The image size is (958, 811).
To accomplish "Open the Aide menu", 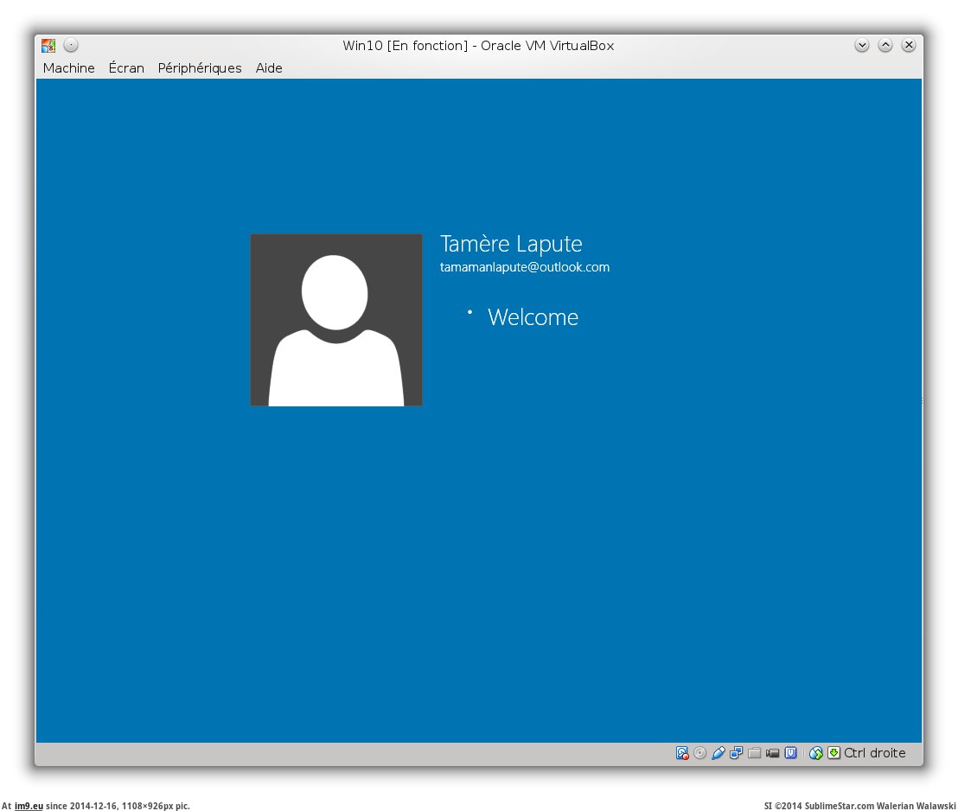I will click(269, 68).
